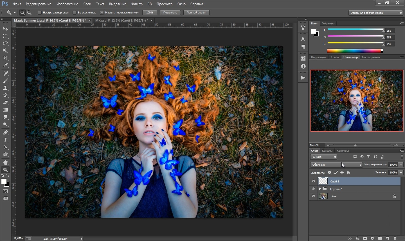This screenshot has width=405, height=241.
Task: Lock transparent pixels icon
Action: (329, 173)
